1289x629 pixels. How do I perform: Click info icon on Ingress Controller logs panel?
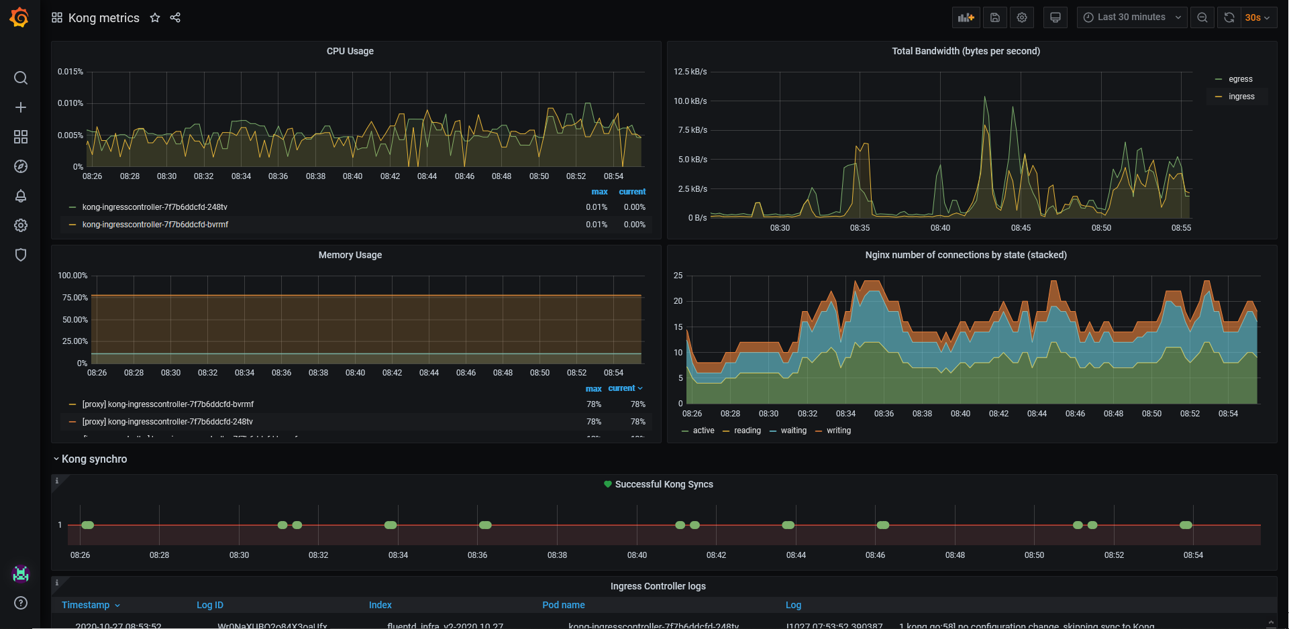(57, 583)
